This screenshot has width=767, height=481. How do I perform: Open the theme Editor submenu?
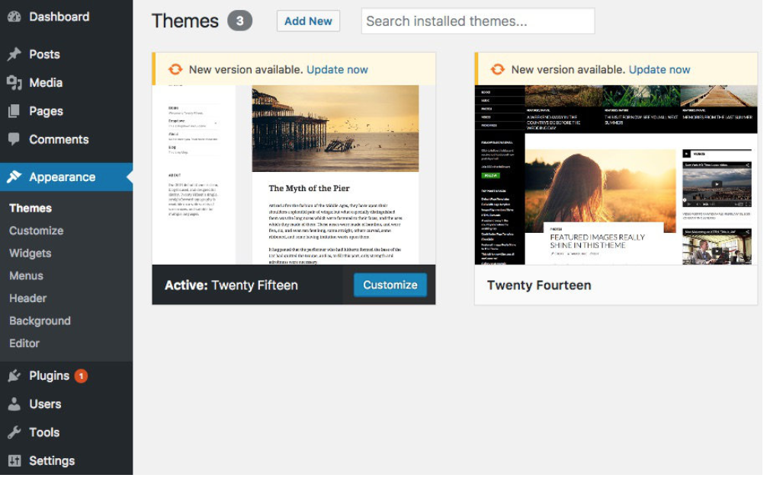(24, 343)
